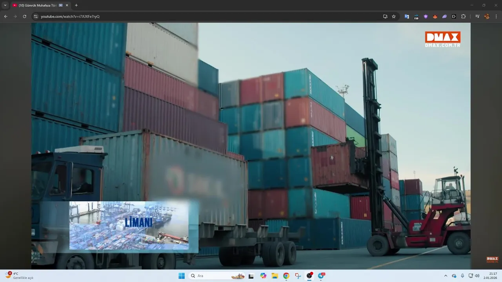Open the Chrome three-dot menu
Viewport: 502px width, 282px height.
tap(496, 16)
